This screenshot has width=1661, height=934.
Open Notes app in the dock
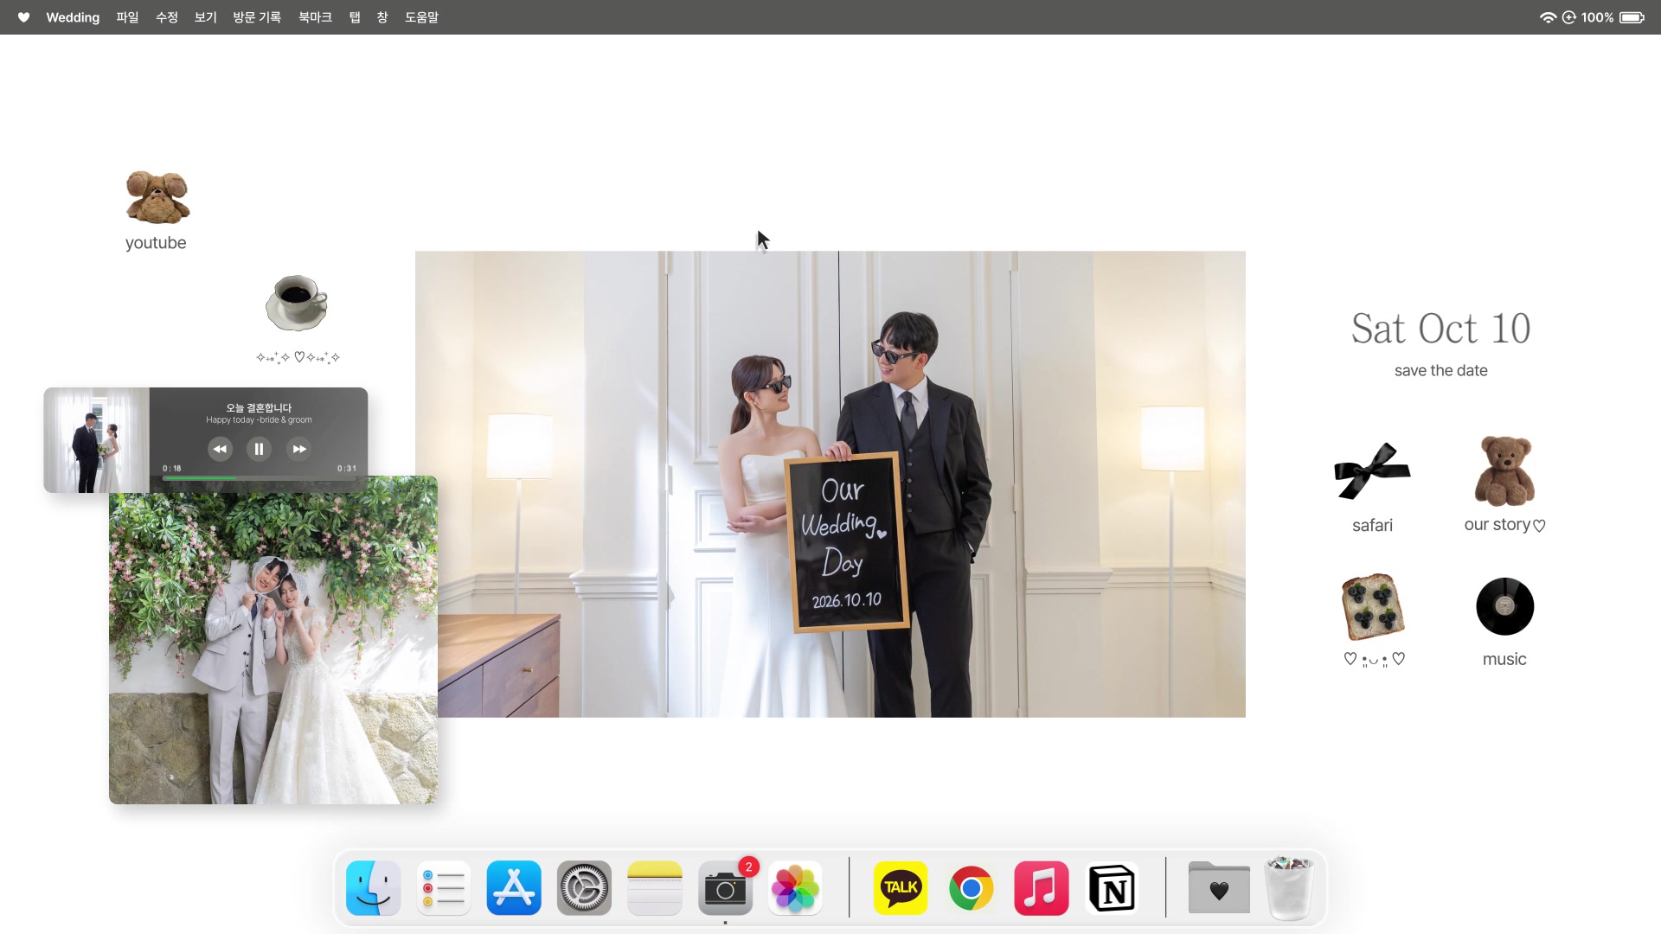point(654,888)
